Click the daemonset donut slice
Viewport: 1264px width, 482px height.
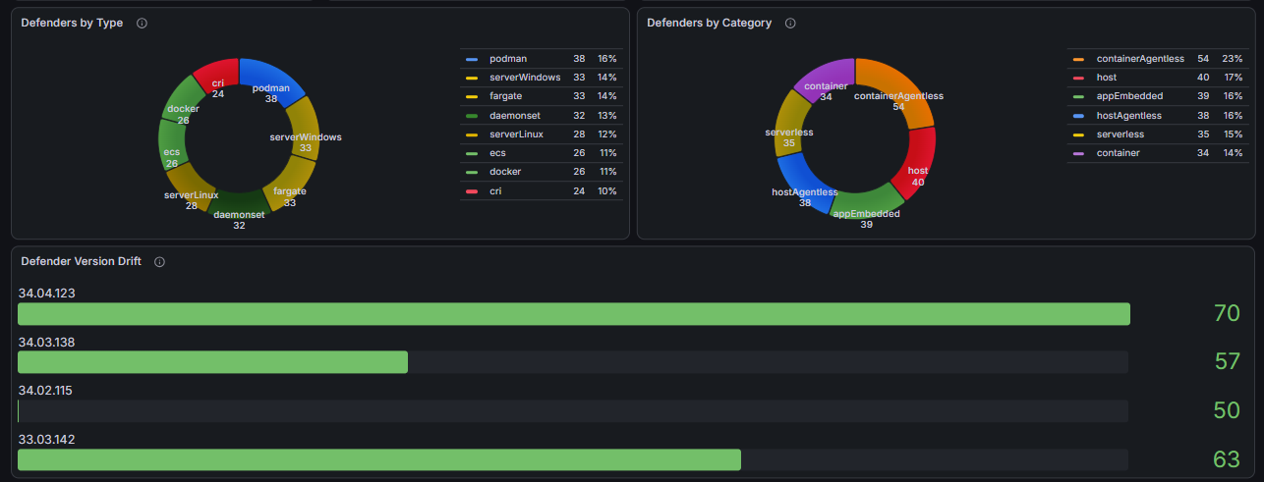[238, 203]
